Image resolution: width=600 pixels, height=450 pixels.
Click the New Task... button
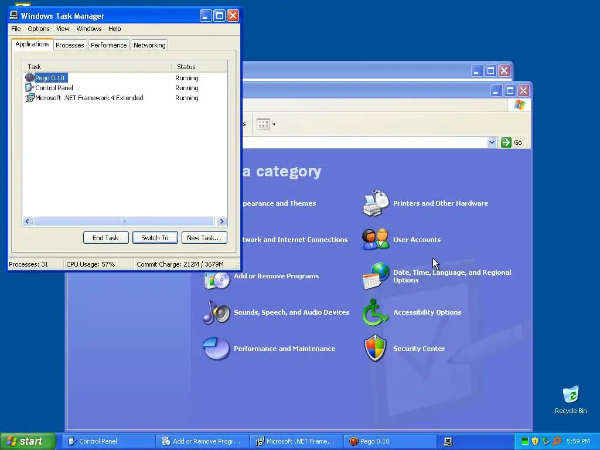point(204,238)
